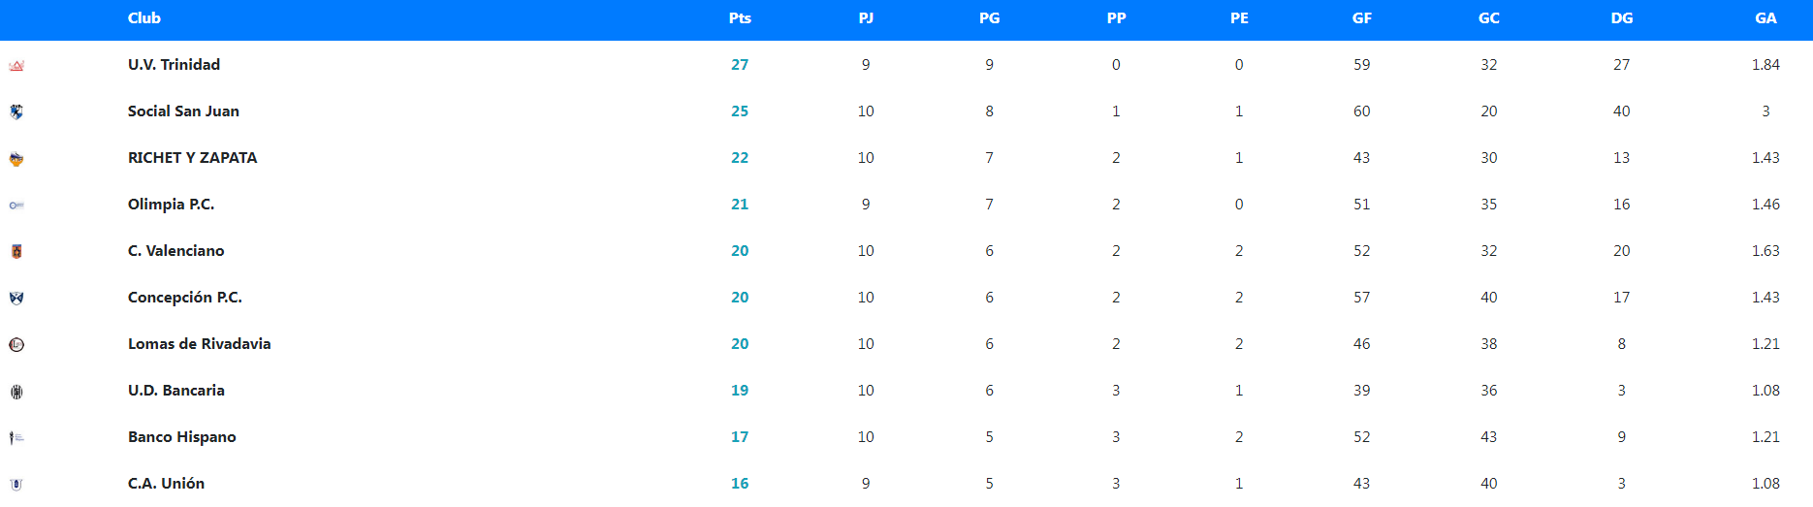The image size is (1813, 507).
Task: Click the C. Valenciano club crest
Action: click(x=16, y=252)
